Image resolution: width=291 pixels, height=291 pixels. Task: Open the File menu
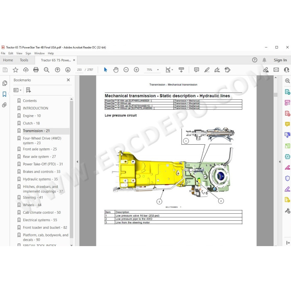click(3, 53)
